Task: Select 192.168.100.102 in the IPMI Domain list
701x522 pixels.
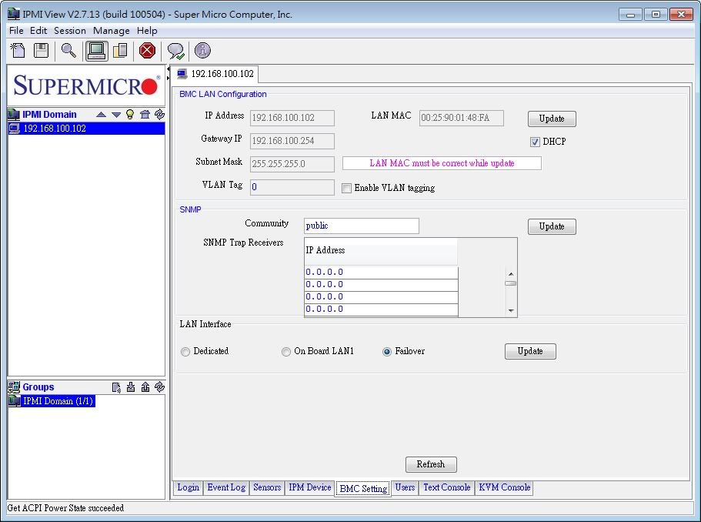Action: tap(86, 129)
